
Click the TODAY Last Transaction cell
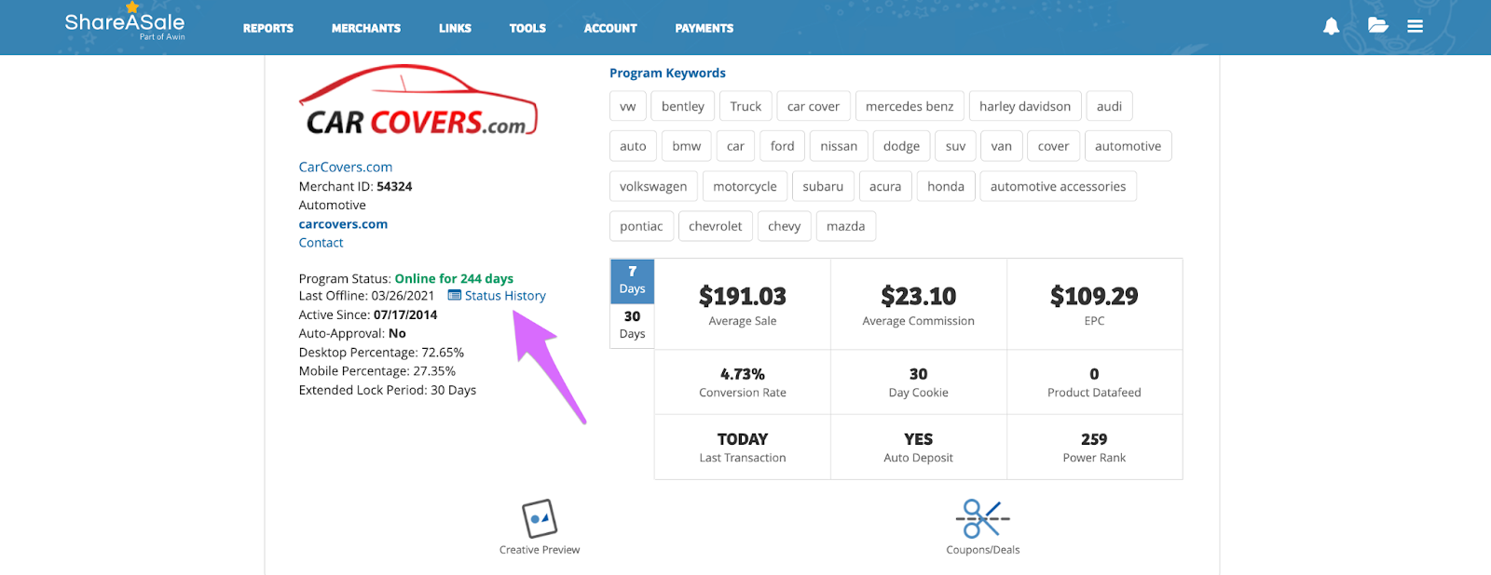coord(743,448)
